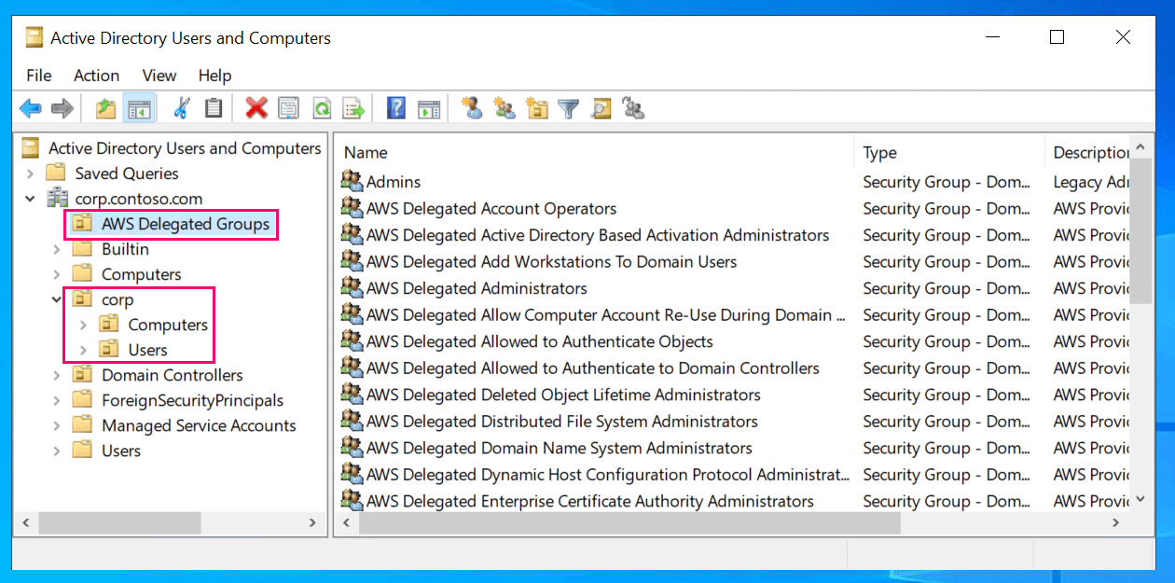Click the AWS Delegated Administrators group icon
Viewport: 1175px width, 583px height.
pyautogui.click(x=352, y=287)
